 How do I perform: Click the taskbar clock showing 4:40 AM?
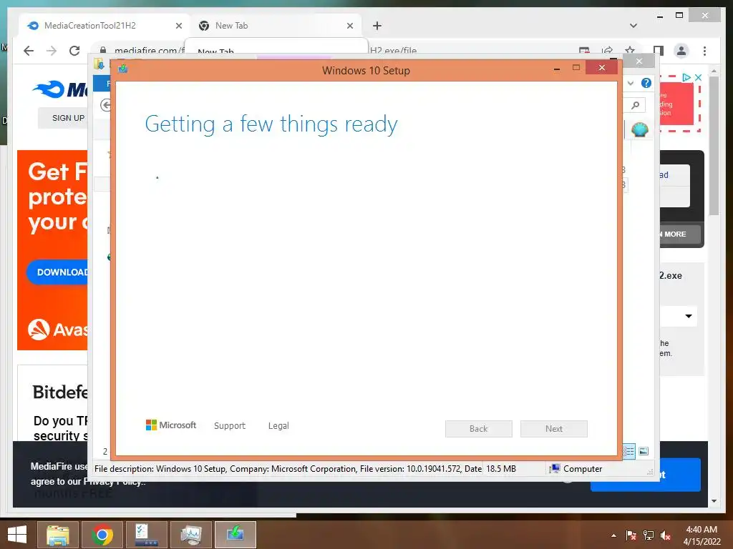pyautogui.click(x=702, y=535)
